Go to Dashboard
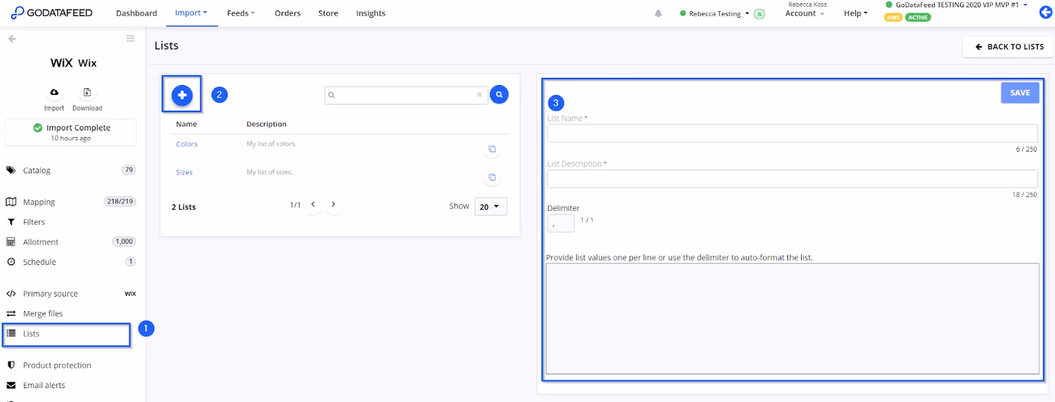1055x402 pixels. tap(136, 13)
